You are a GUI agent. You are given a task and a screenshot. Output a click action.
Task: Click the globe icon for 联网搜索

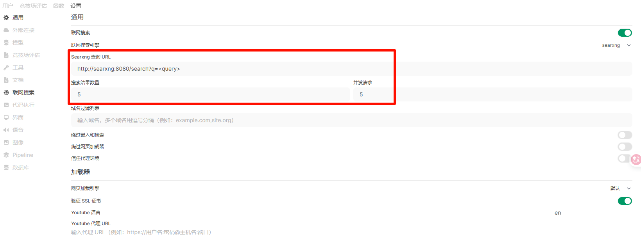click(x=6, y=92)
